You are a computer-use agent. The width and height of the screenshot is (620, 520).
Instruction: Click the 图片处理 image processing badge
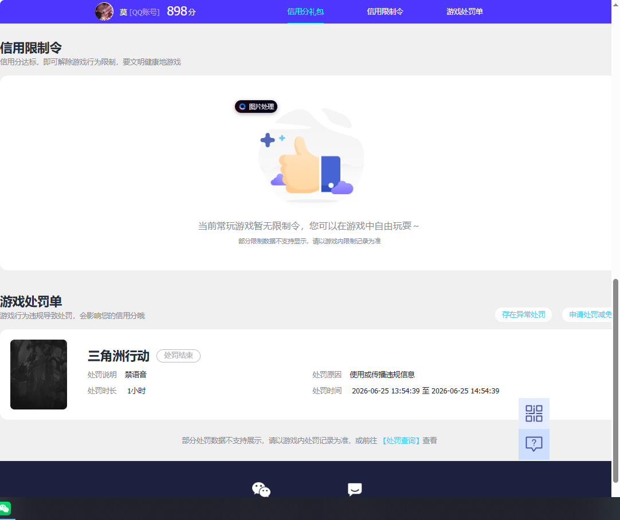click(x=256, y=107)
